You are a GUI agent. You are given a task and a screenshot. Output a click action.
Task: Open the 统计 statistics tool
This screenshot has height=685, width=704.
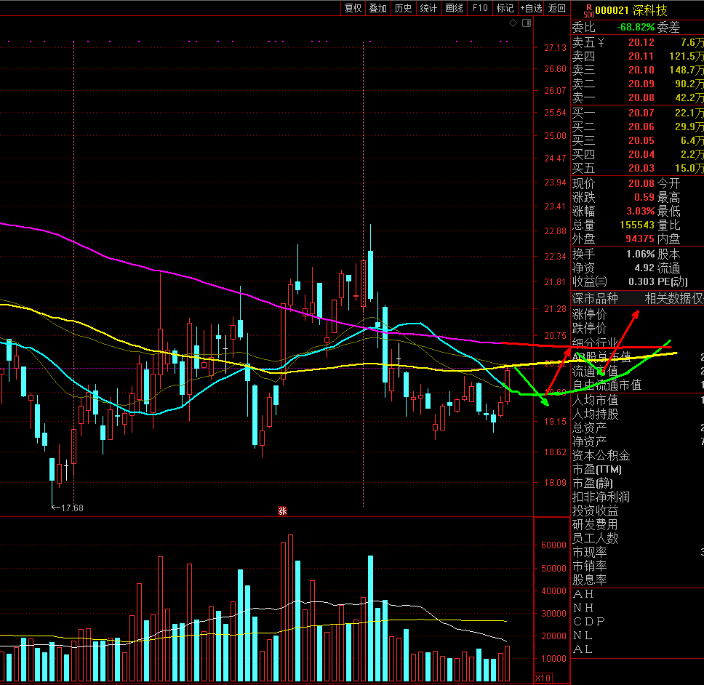pos(428,8)
